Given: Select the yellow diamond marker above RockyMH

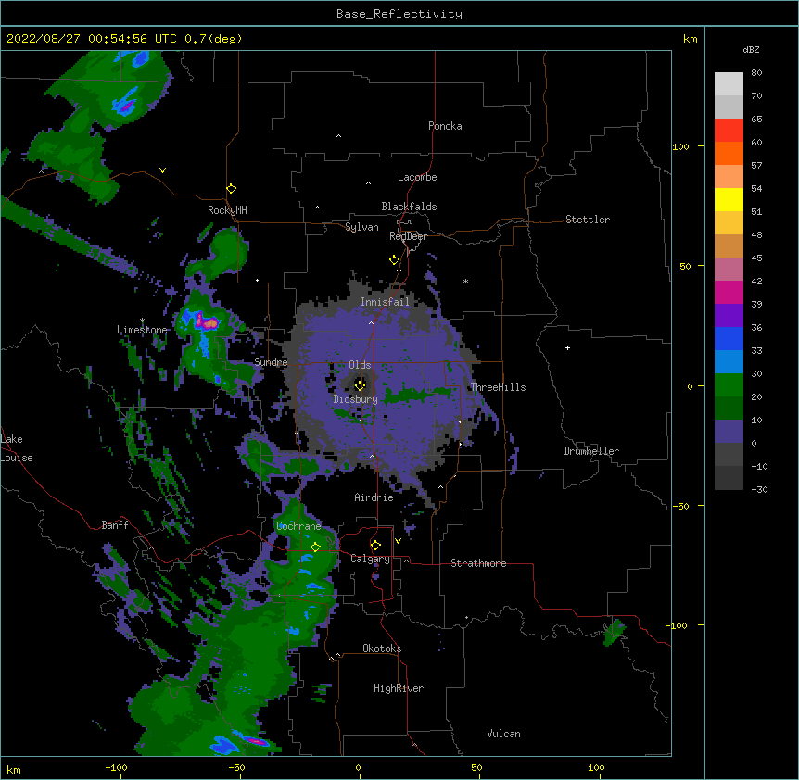Looking at the screenshot, I should coord(232,189).
